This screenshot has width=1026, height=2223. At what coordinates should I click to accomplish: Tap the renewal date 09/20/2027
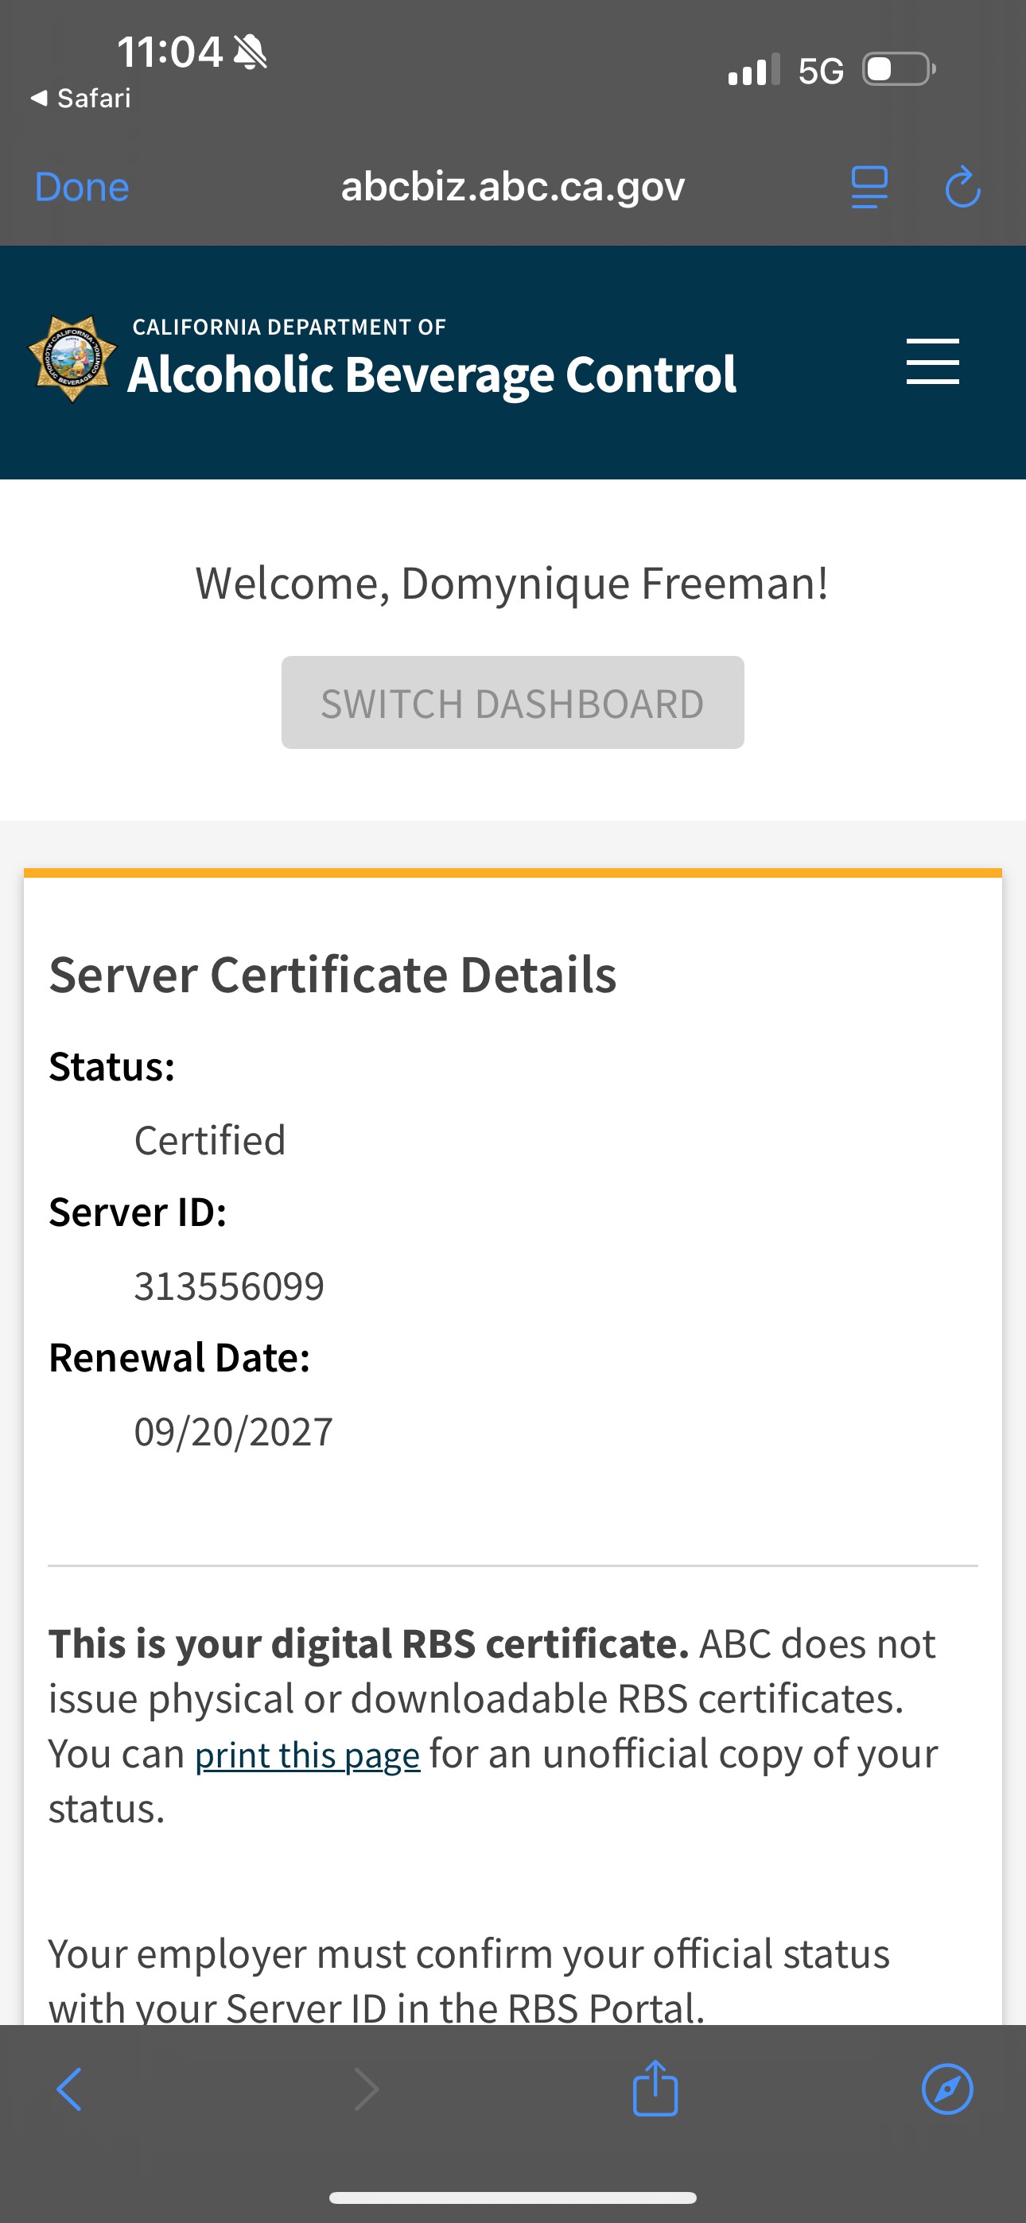(233, 1432)
